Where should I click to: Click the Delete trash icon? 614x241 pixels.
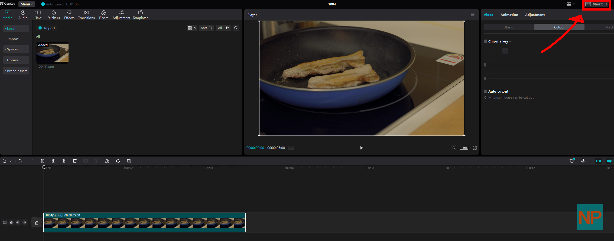[x=75, y=161]
